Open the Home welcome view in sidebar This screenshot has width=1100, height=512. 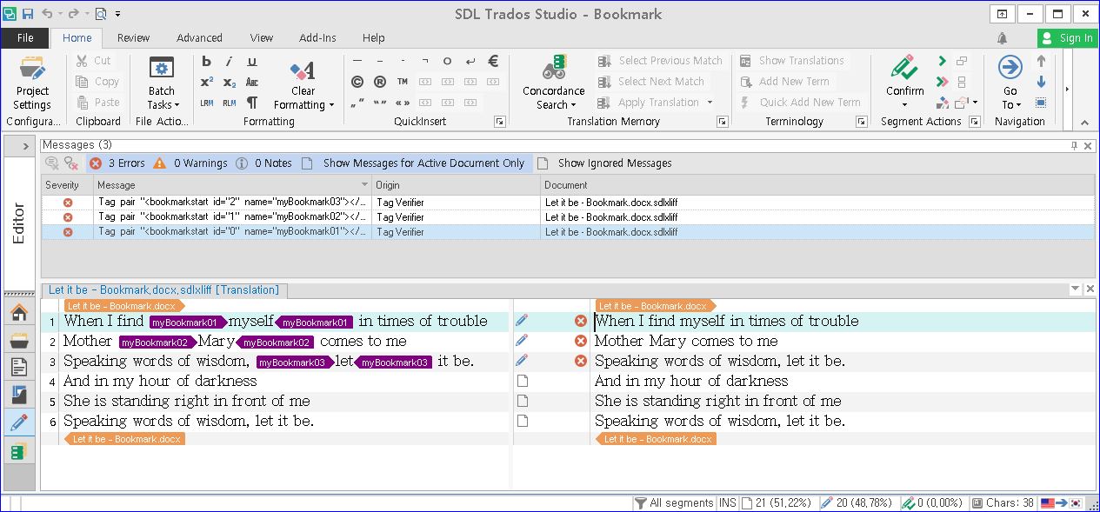[x=19, y=312]
